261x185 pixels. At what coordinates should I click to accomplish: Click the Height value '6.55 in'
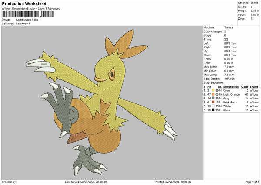pyautogui.click(x=254, y=10)
